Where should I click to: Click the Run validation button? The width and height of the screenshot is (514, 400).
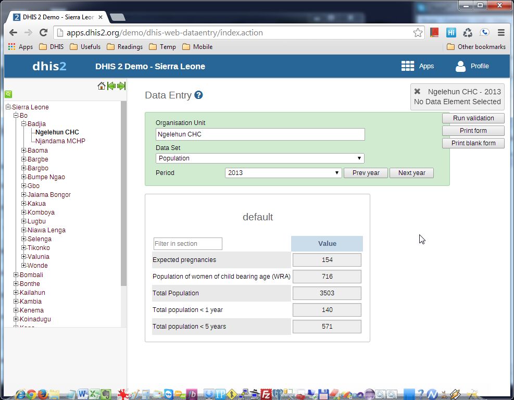pos(473,118)
